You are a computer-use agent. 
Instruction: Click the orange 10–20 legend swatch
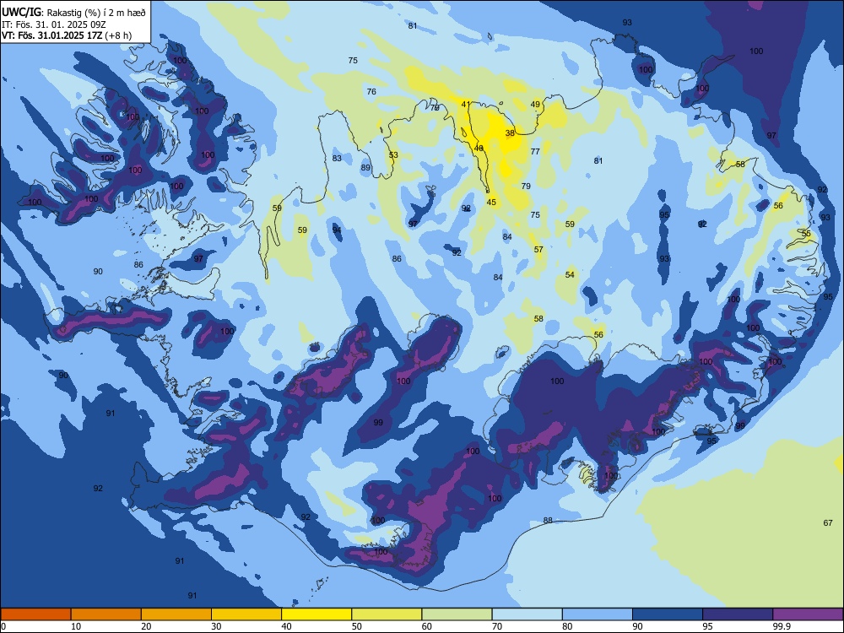[106, 614]
